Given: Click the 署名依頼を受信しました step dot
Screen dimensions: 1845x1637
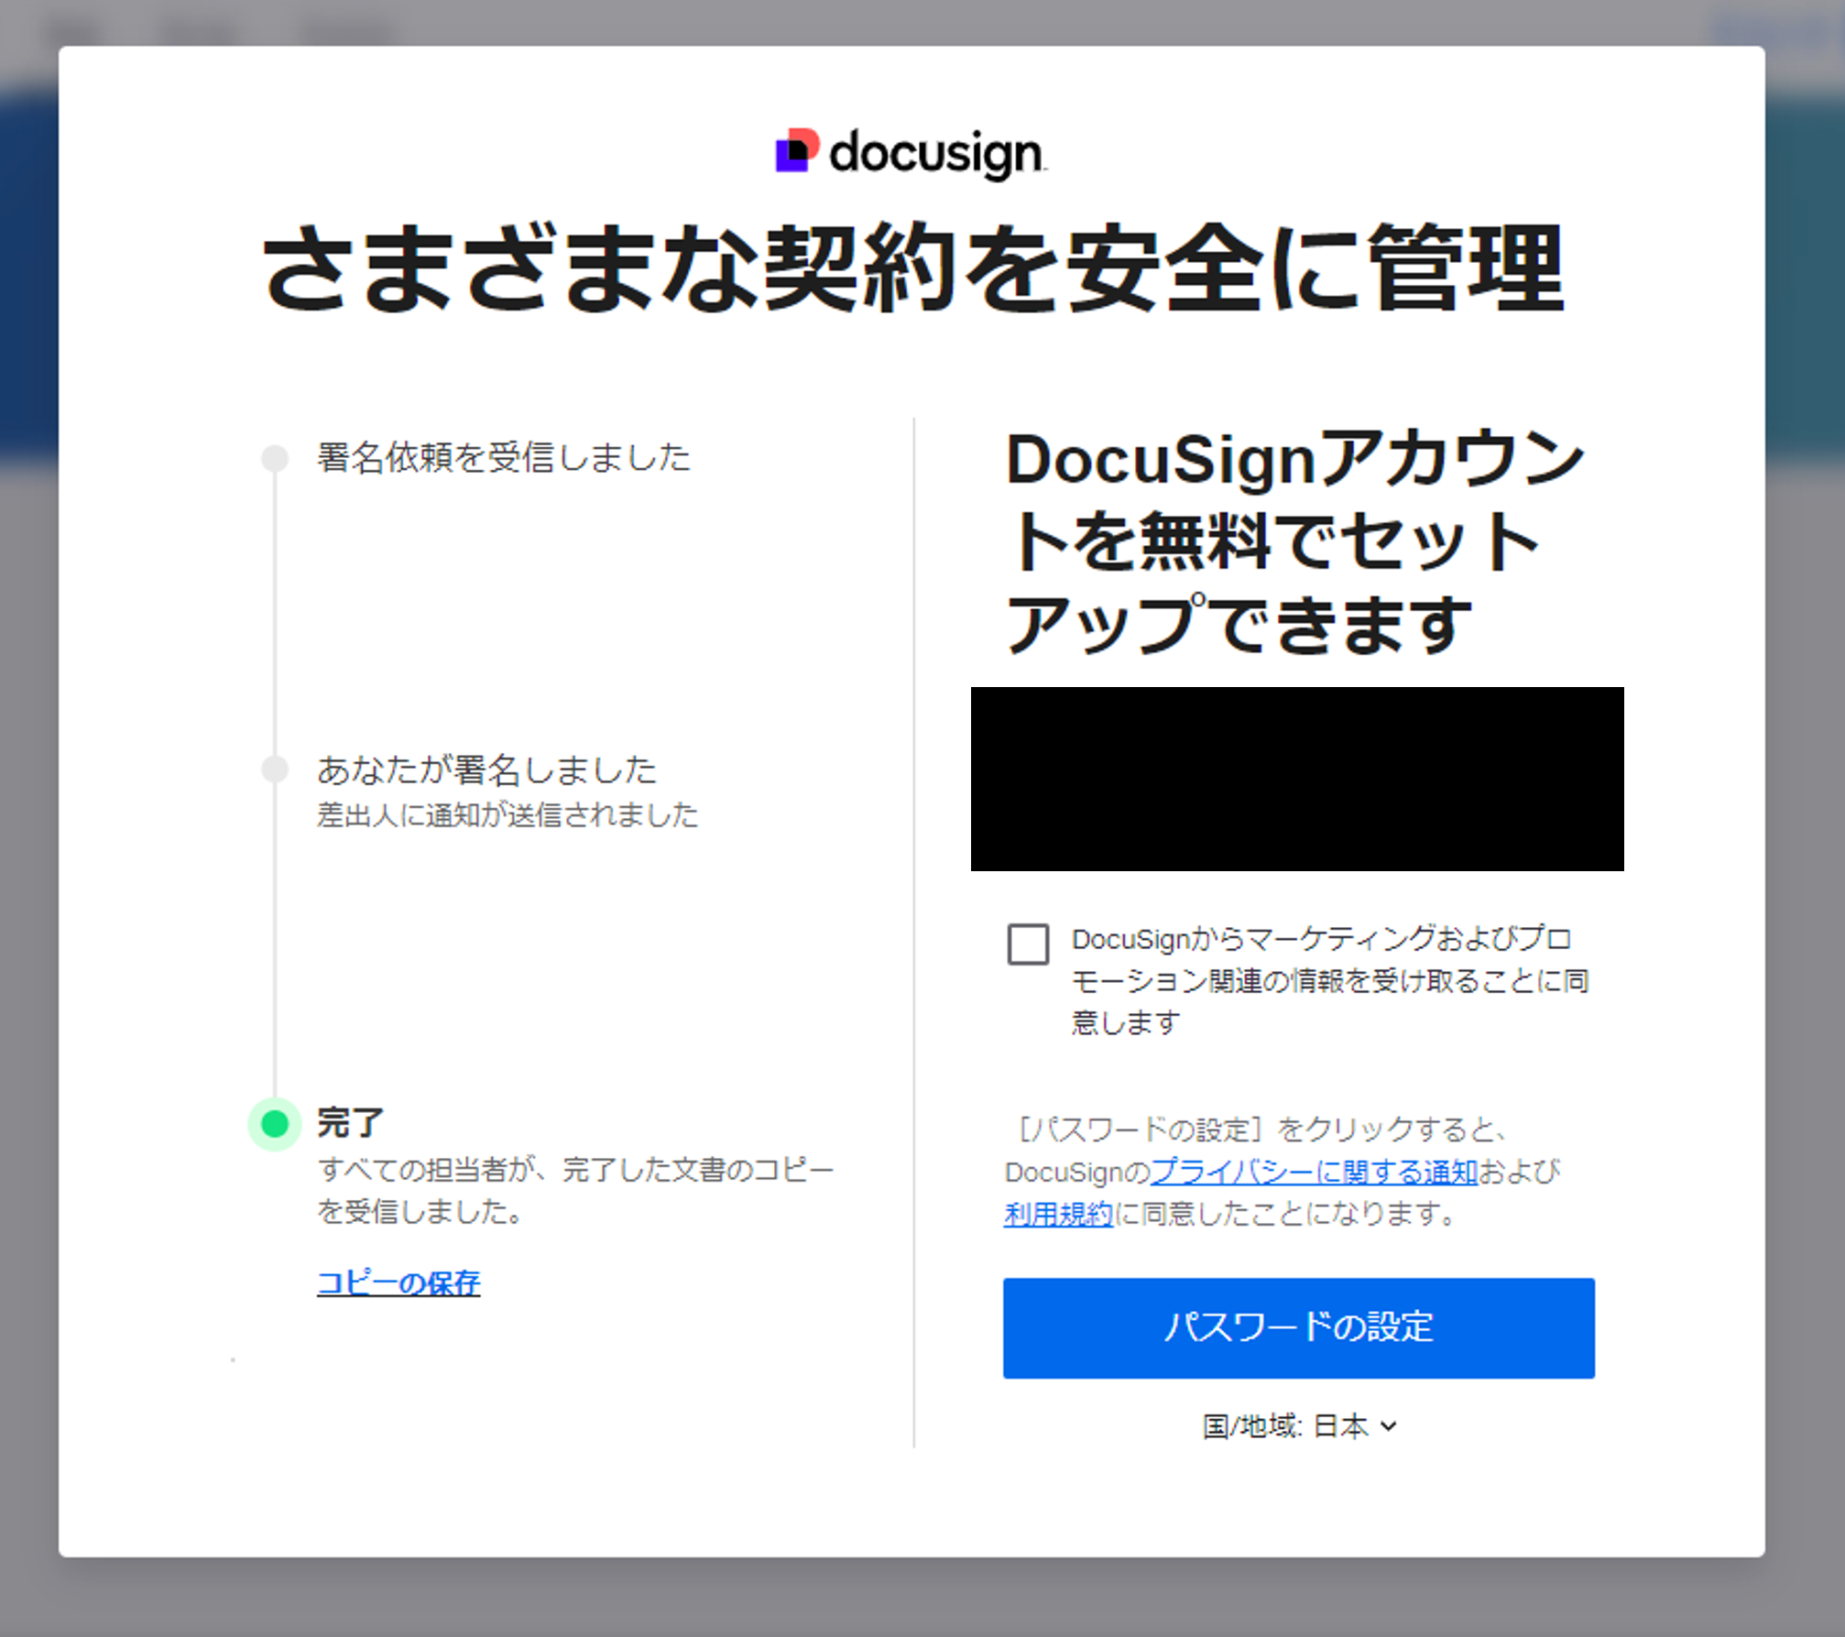Looking at the screenshot, I should click(275, 458).
